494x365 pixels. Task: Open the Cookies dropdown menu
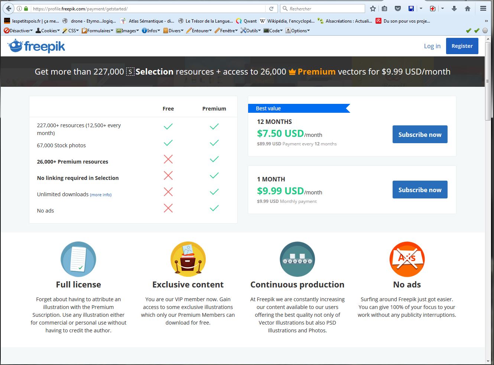tap(48, 31)
